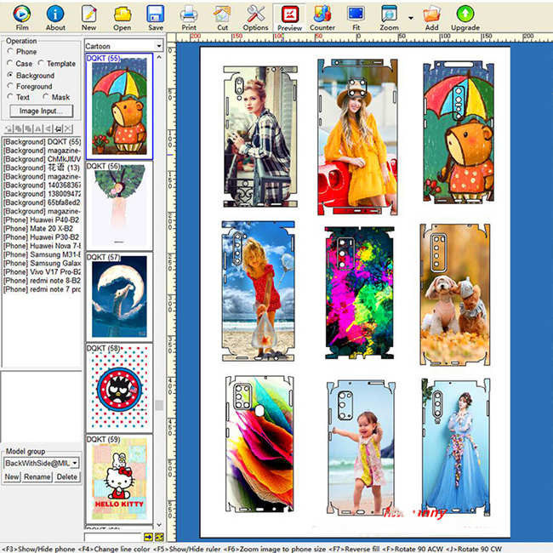
Task: Click the Save icon
Action: point(155,16)
